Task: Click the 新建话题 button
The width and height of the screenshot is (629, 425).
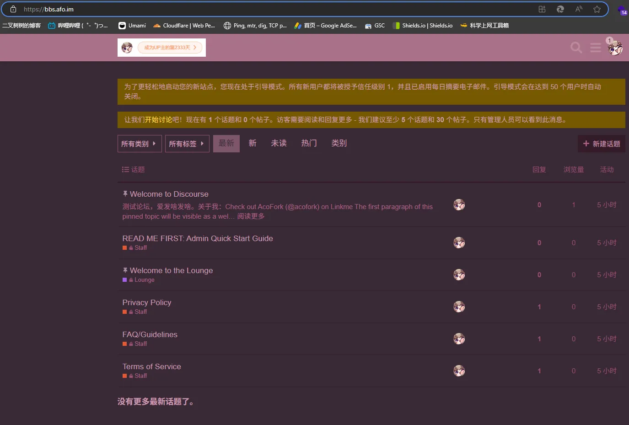Action: tap(601, 144)
